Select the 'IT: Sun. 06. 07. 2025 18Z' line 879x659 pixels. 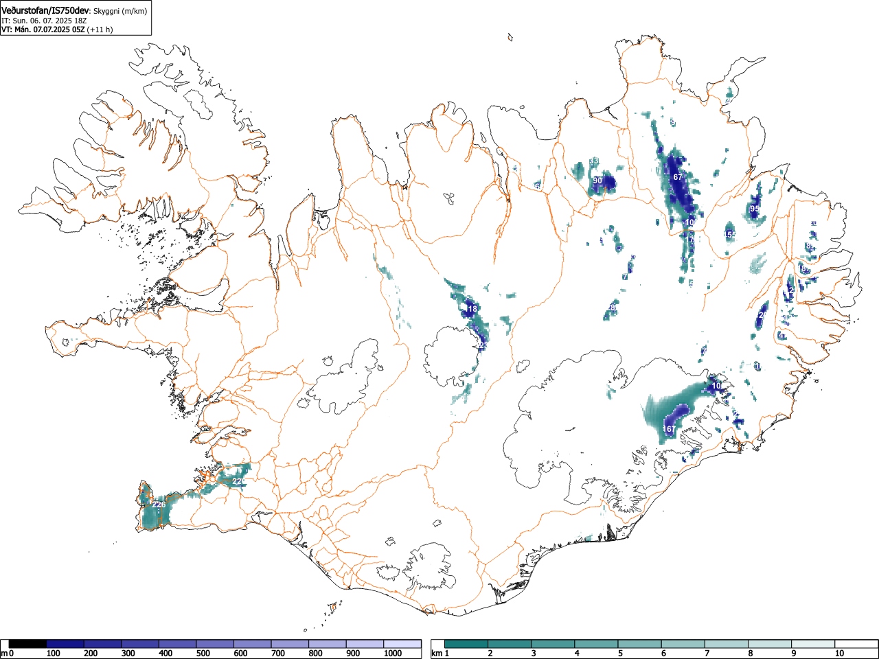click(x=44, y=21)
